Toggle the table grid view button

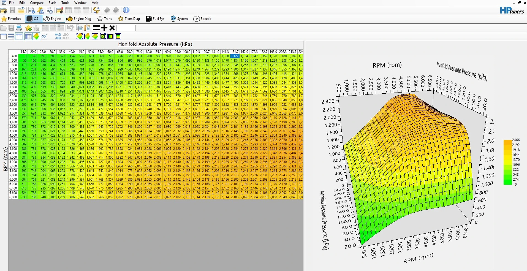click(28, 36)
